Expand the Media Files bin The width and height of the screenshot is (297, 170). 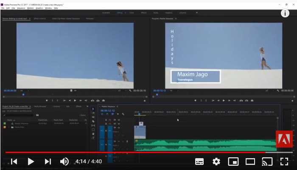point(9,127)
